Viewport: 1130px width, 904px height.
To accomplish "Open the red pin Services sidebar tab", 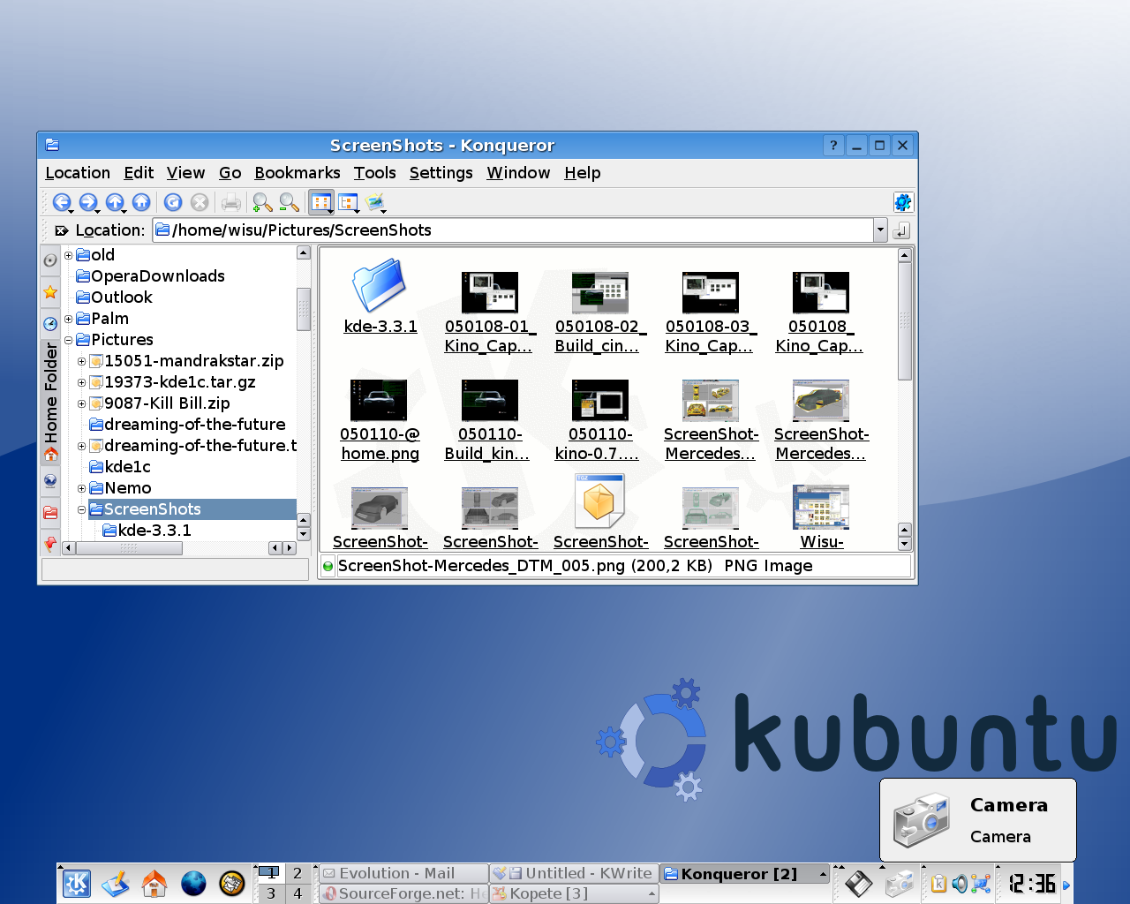I will point(50,544).
